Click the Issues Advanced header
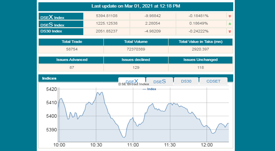 [x=71, y=60]
